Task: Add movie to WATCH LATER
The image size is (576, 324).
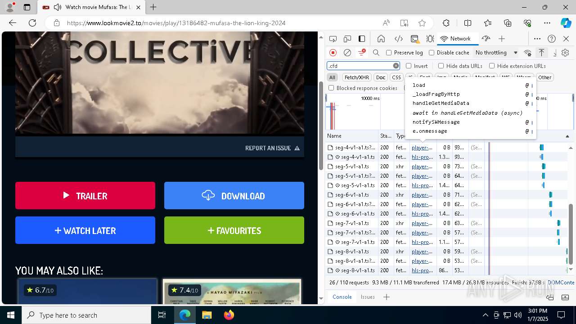Action: click(85, 230)
